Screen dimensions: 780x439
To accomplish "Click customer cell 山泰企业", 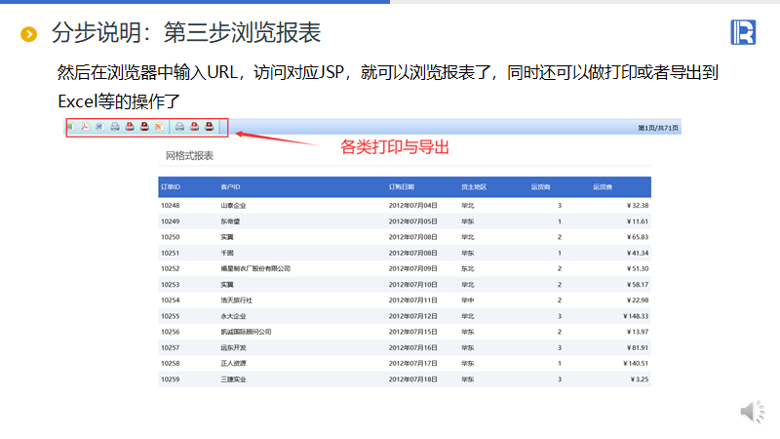I will pyautogui.click(x=233, y=206).
